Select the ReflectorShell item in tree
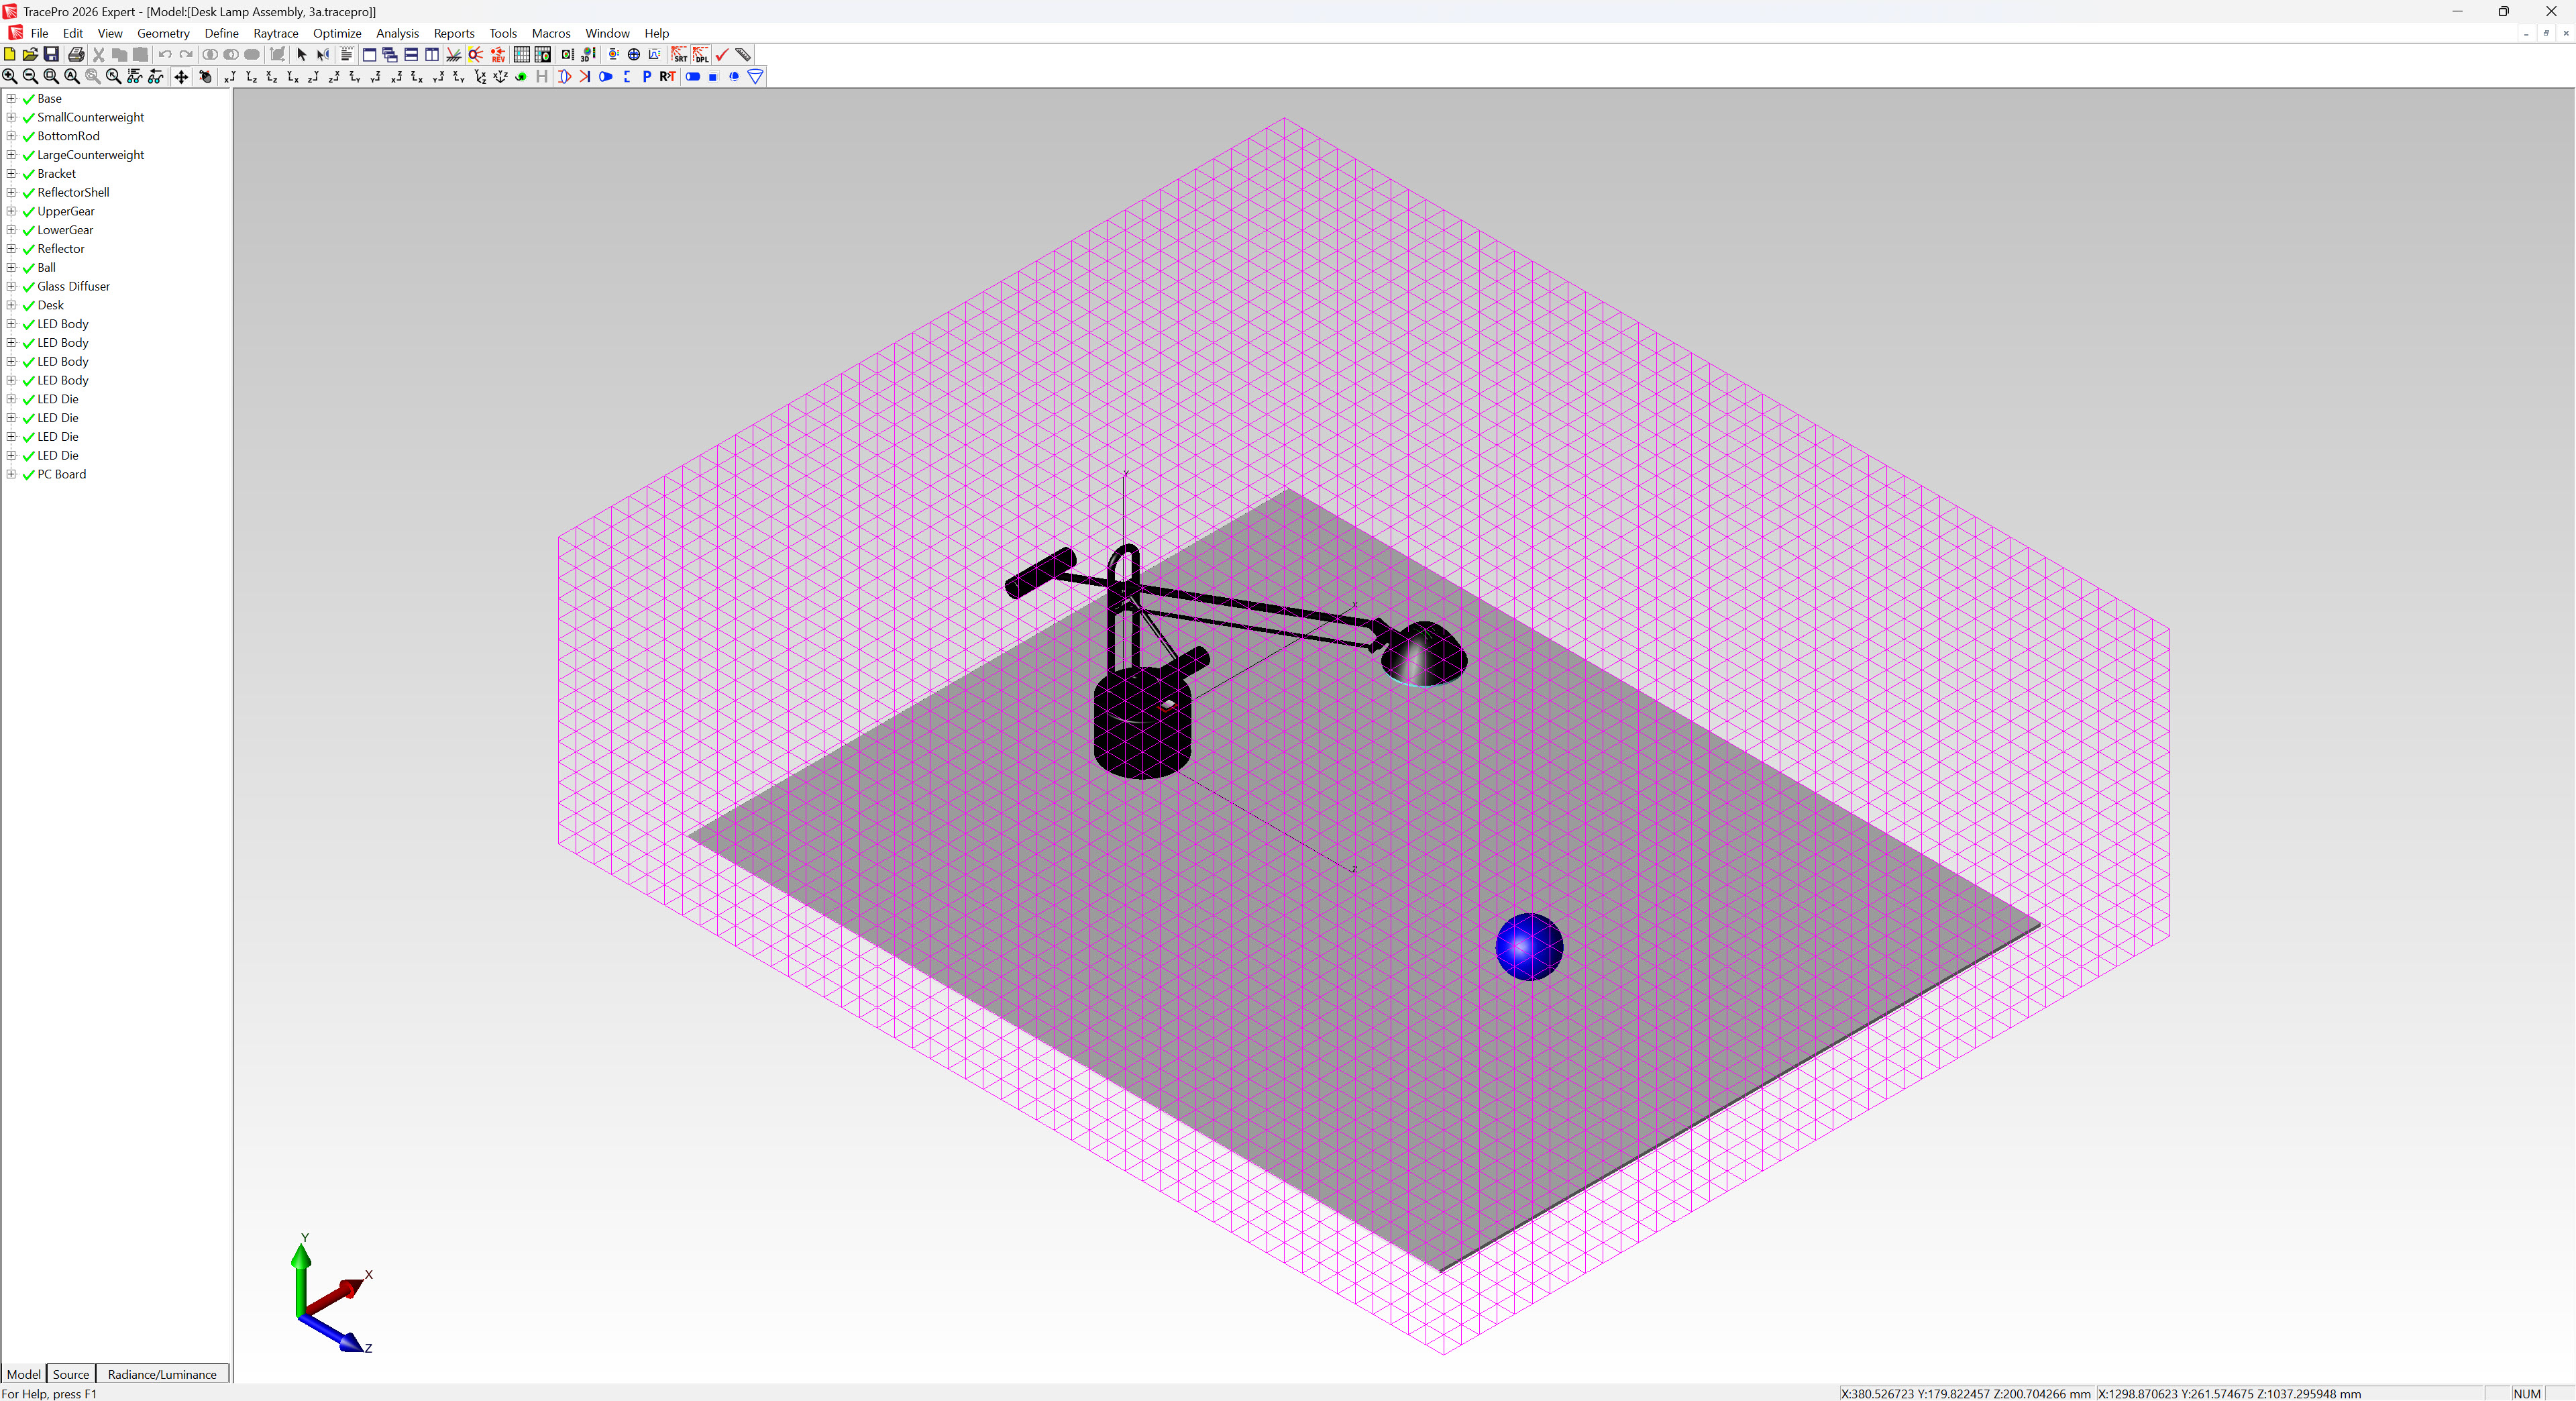2576x1401 pixels. 73,193
